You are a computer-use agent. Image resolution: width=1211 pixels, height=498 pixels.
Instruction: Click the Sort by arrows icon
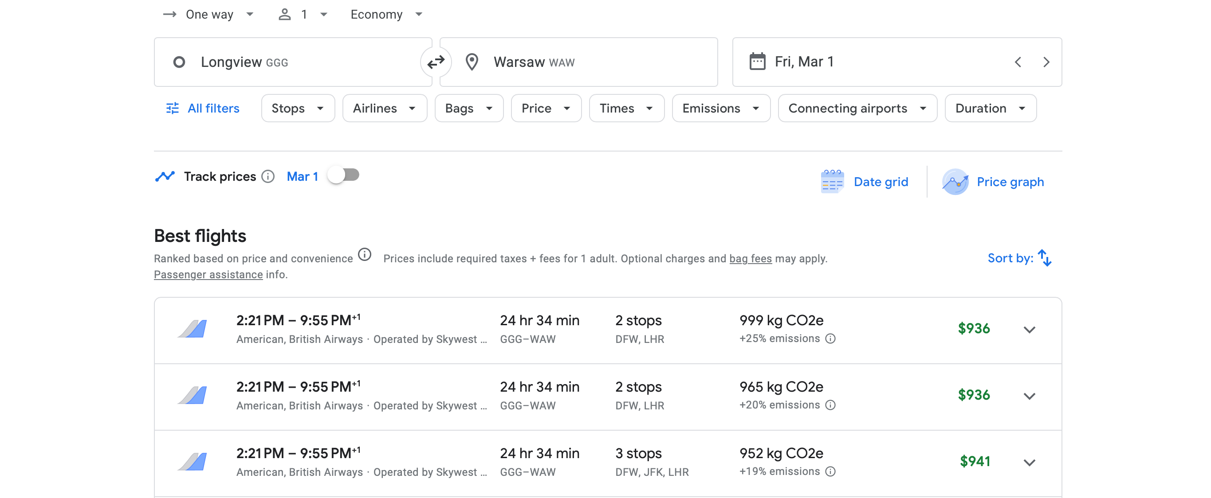1045,258
